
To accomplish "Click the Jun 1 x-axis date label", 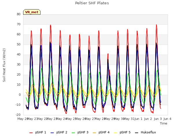I will pos(138,119).
